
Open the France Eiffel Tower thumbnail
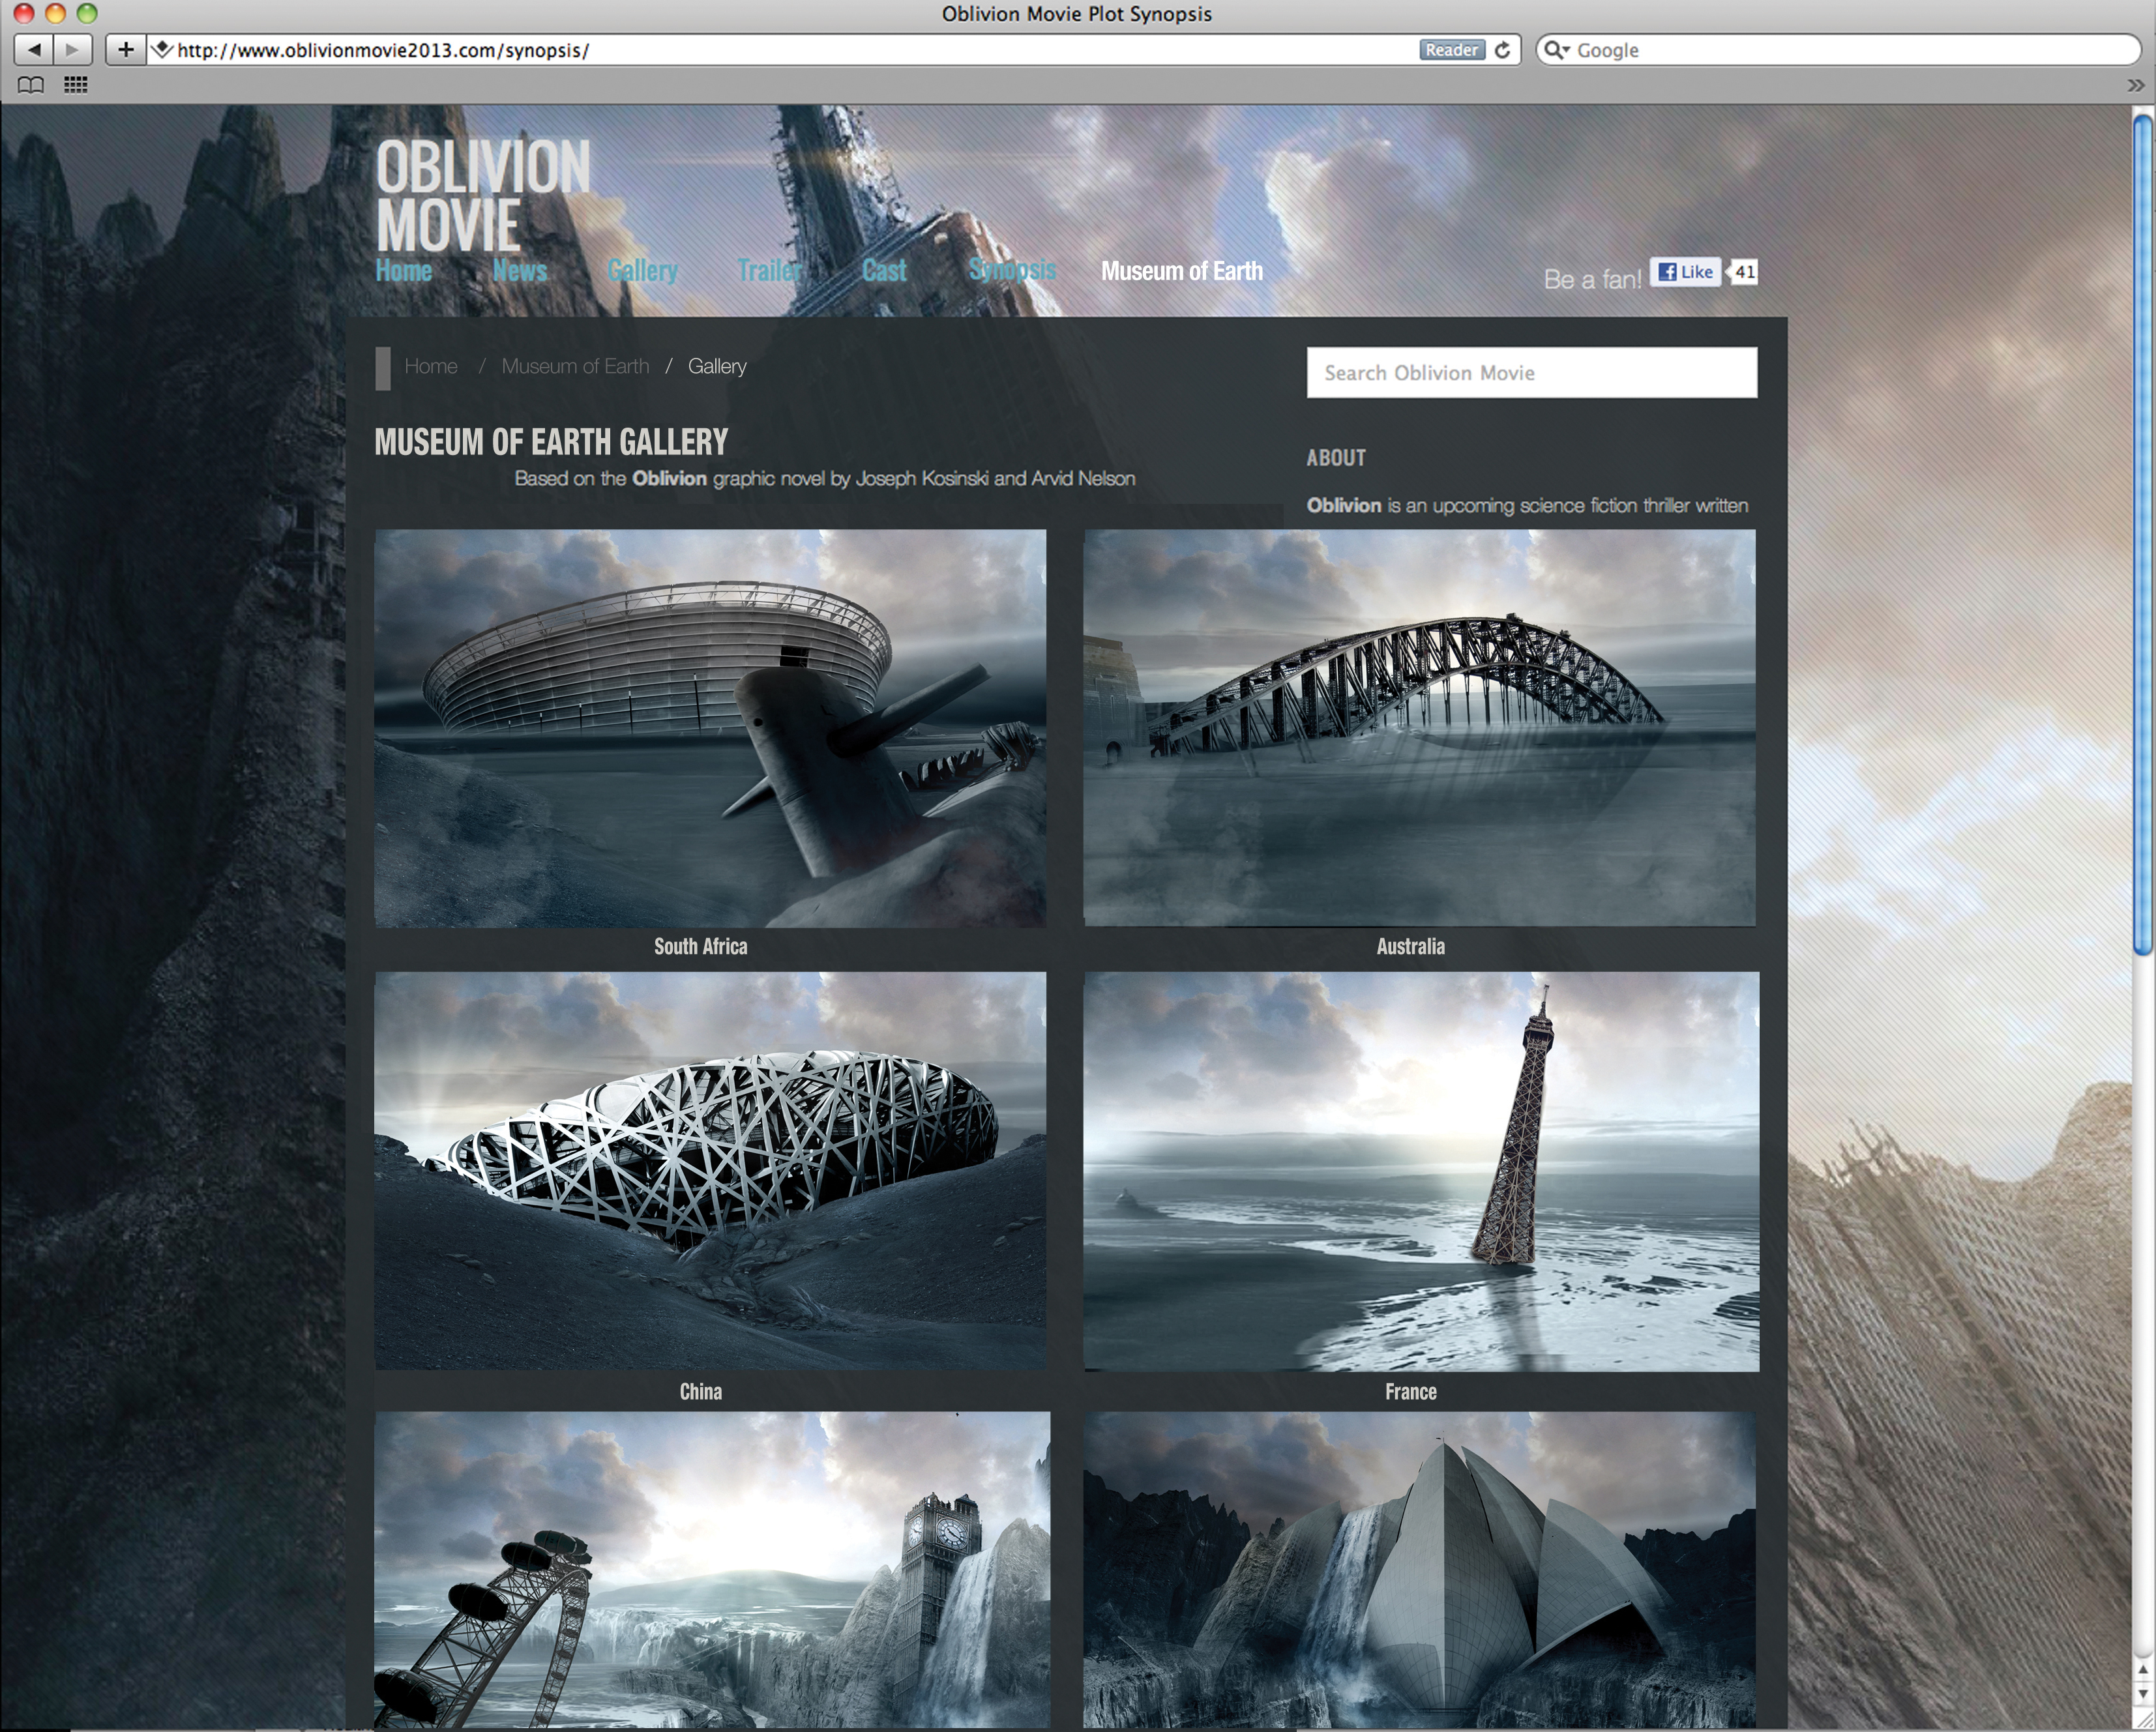(1420, 1170)
